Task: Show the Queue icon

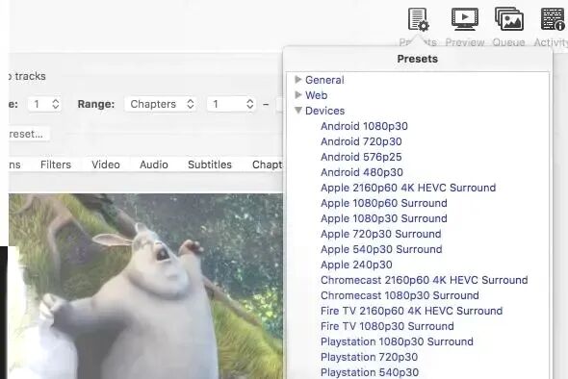Action: [x=509, y=19]
